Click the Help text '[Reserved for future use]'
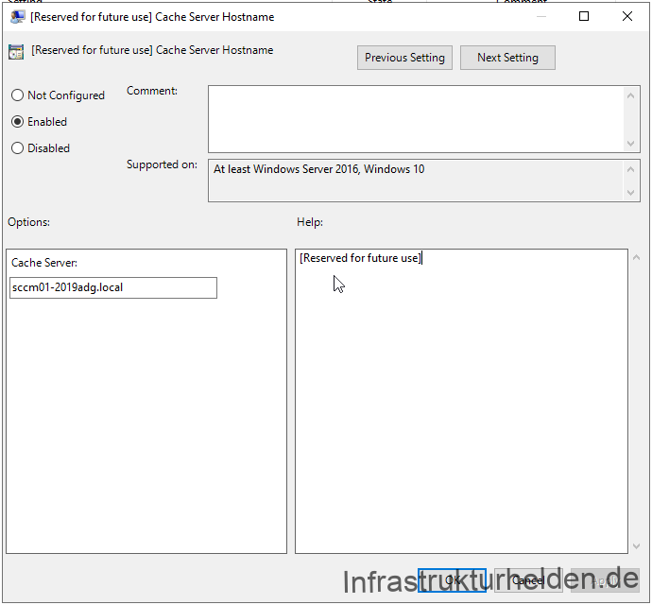This screenshot has width=652, height=605. click(x=361, y=258)
